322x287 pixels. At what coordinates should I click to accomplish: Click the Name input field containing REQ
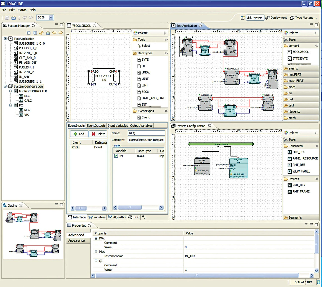146,133
